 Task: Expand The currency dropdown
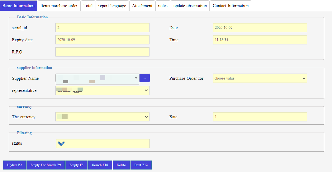(102, 117)
